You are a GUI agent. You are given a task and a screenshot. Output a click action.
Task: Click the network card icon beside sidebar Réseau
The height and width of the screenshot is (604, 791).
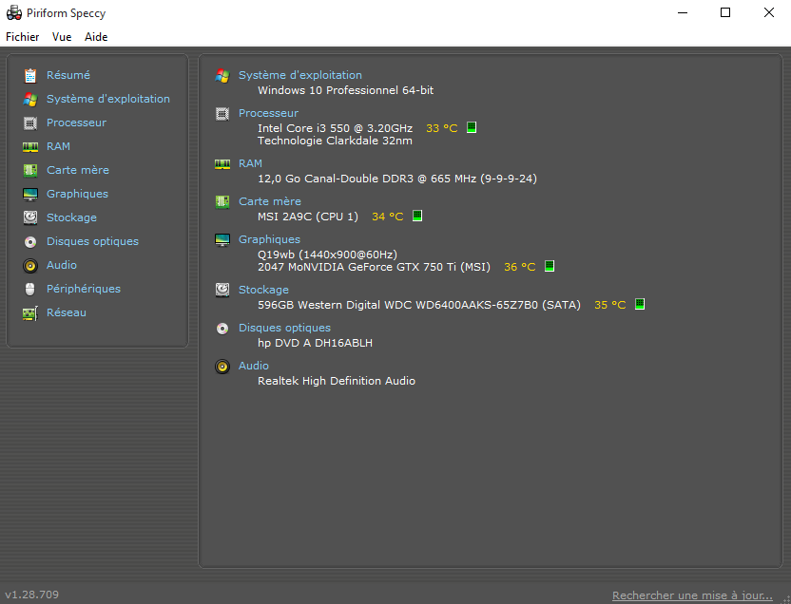click(x=30, y=313)
